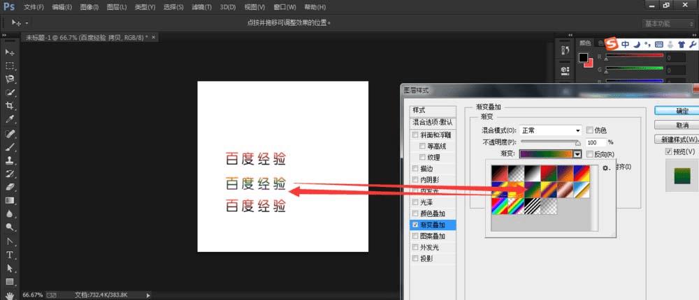The height and width of the screenshot is (300, 699).
Task: Select the Gradient tool in toolbar
Action: (10, 201)
